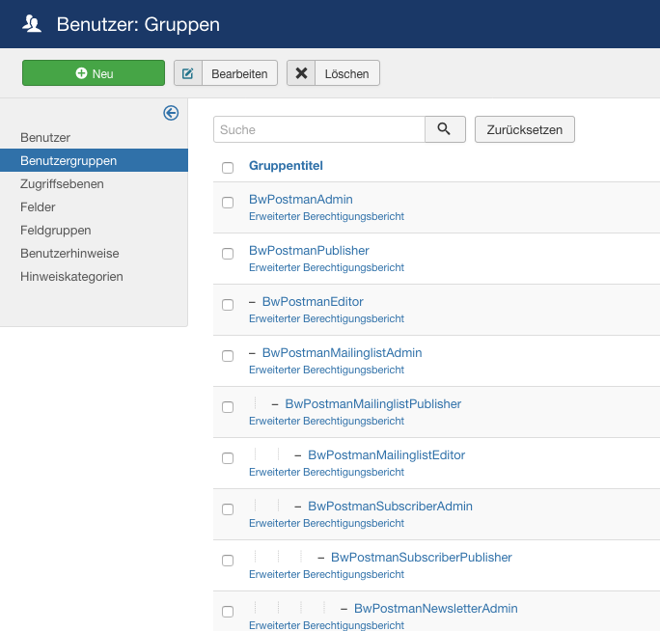Open Feldgruppen from the sidebar
The width and height of the screenshot is (660, 631).
pos(56,231)
